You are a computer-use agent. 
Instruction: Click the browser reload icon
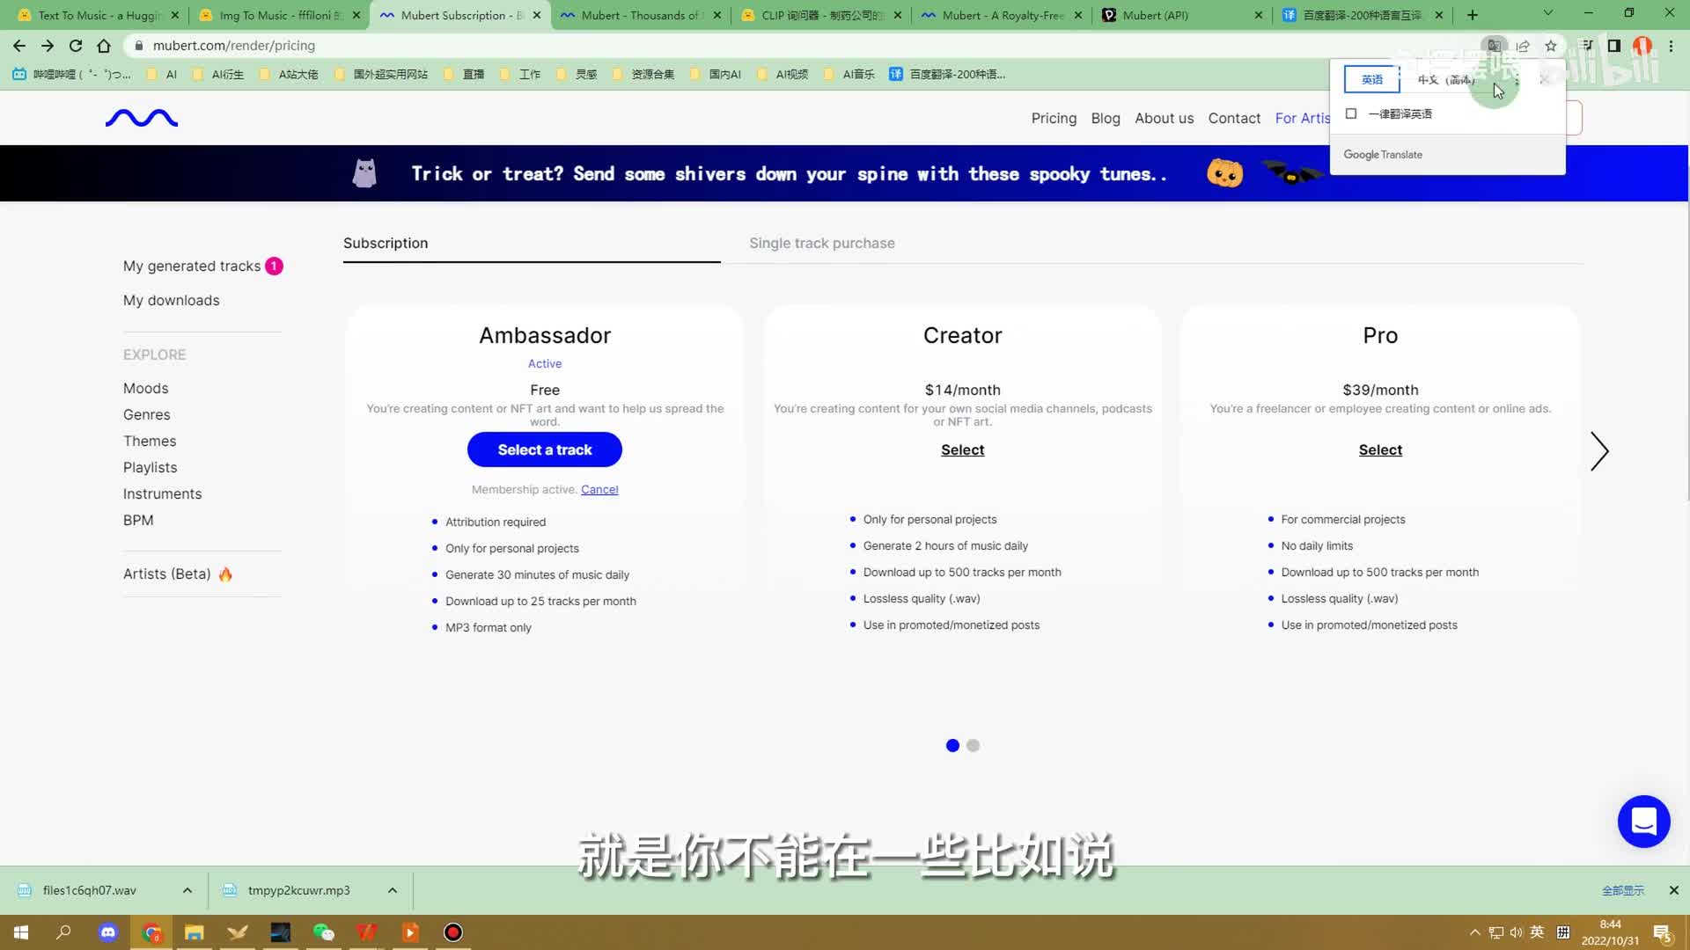click(x=76, y=46)
